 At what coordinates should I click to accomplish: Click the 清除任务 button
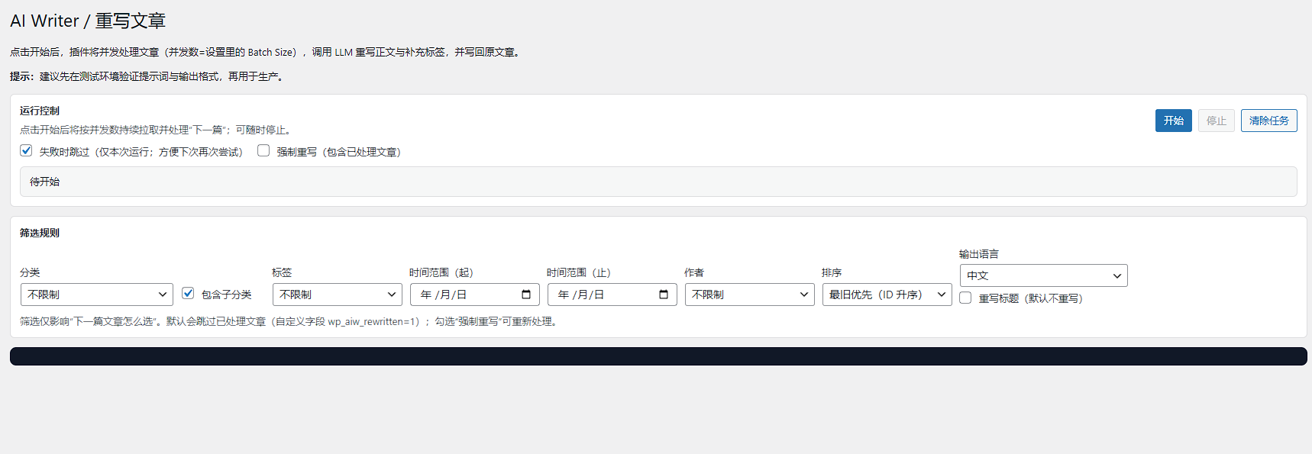click(x=1268, y=121)
